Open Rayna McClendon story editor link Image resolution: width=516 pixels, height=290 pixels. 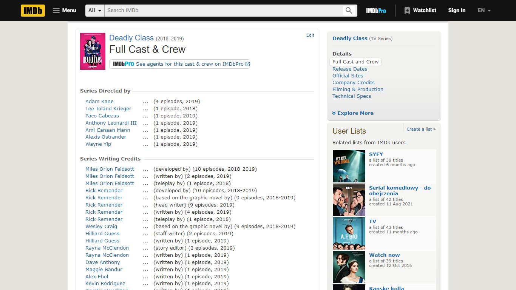107,248
